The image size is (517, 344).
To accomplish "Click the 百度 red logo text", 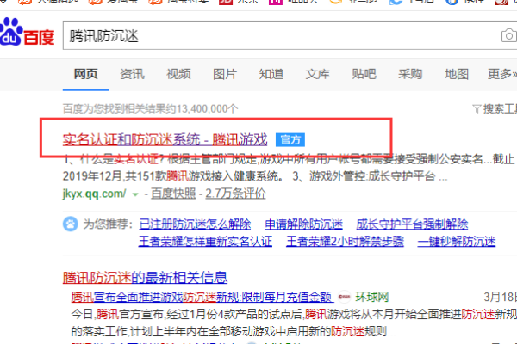I will point(39,37).
